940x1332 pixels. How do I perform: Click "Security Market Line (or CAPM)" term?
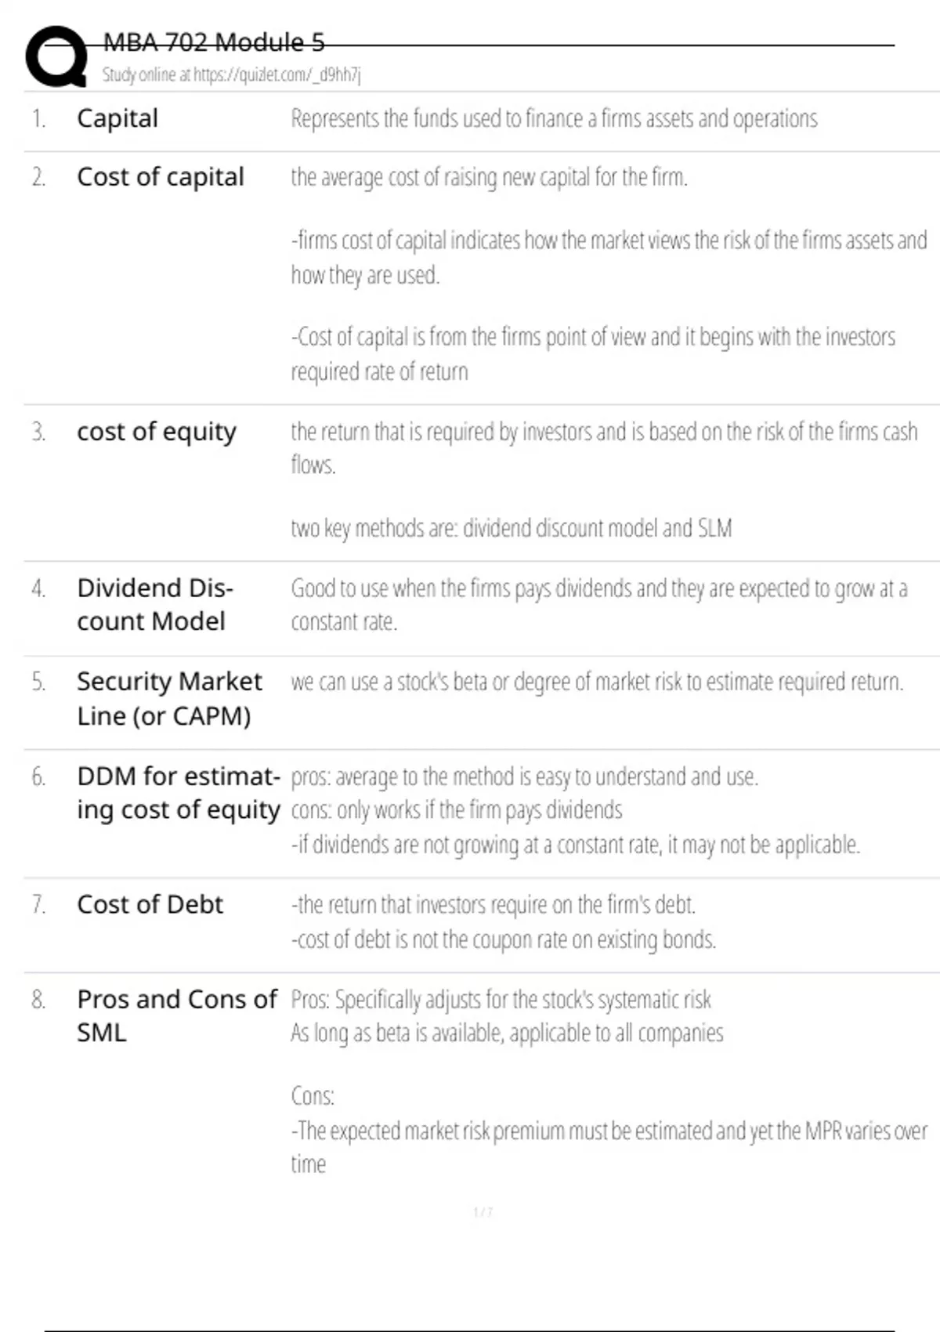pos(169,698)
